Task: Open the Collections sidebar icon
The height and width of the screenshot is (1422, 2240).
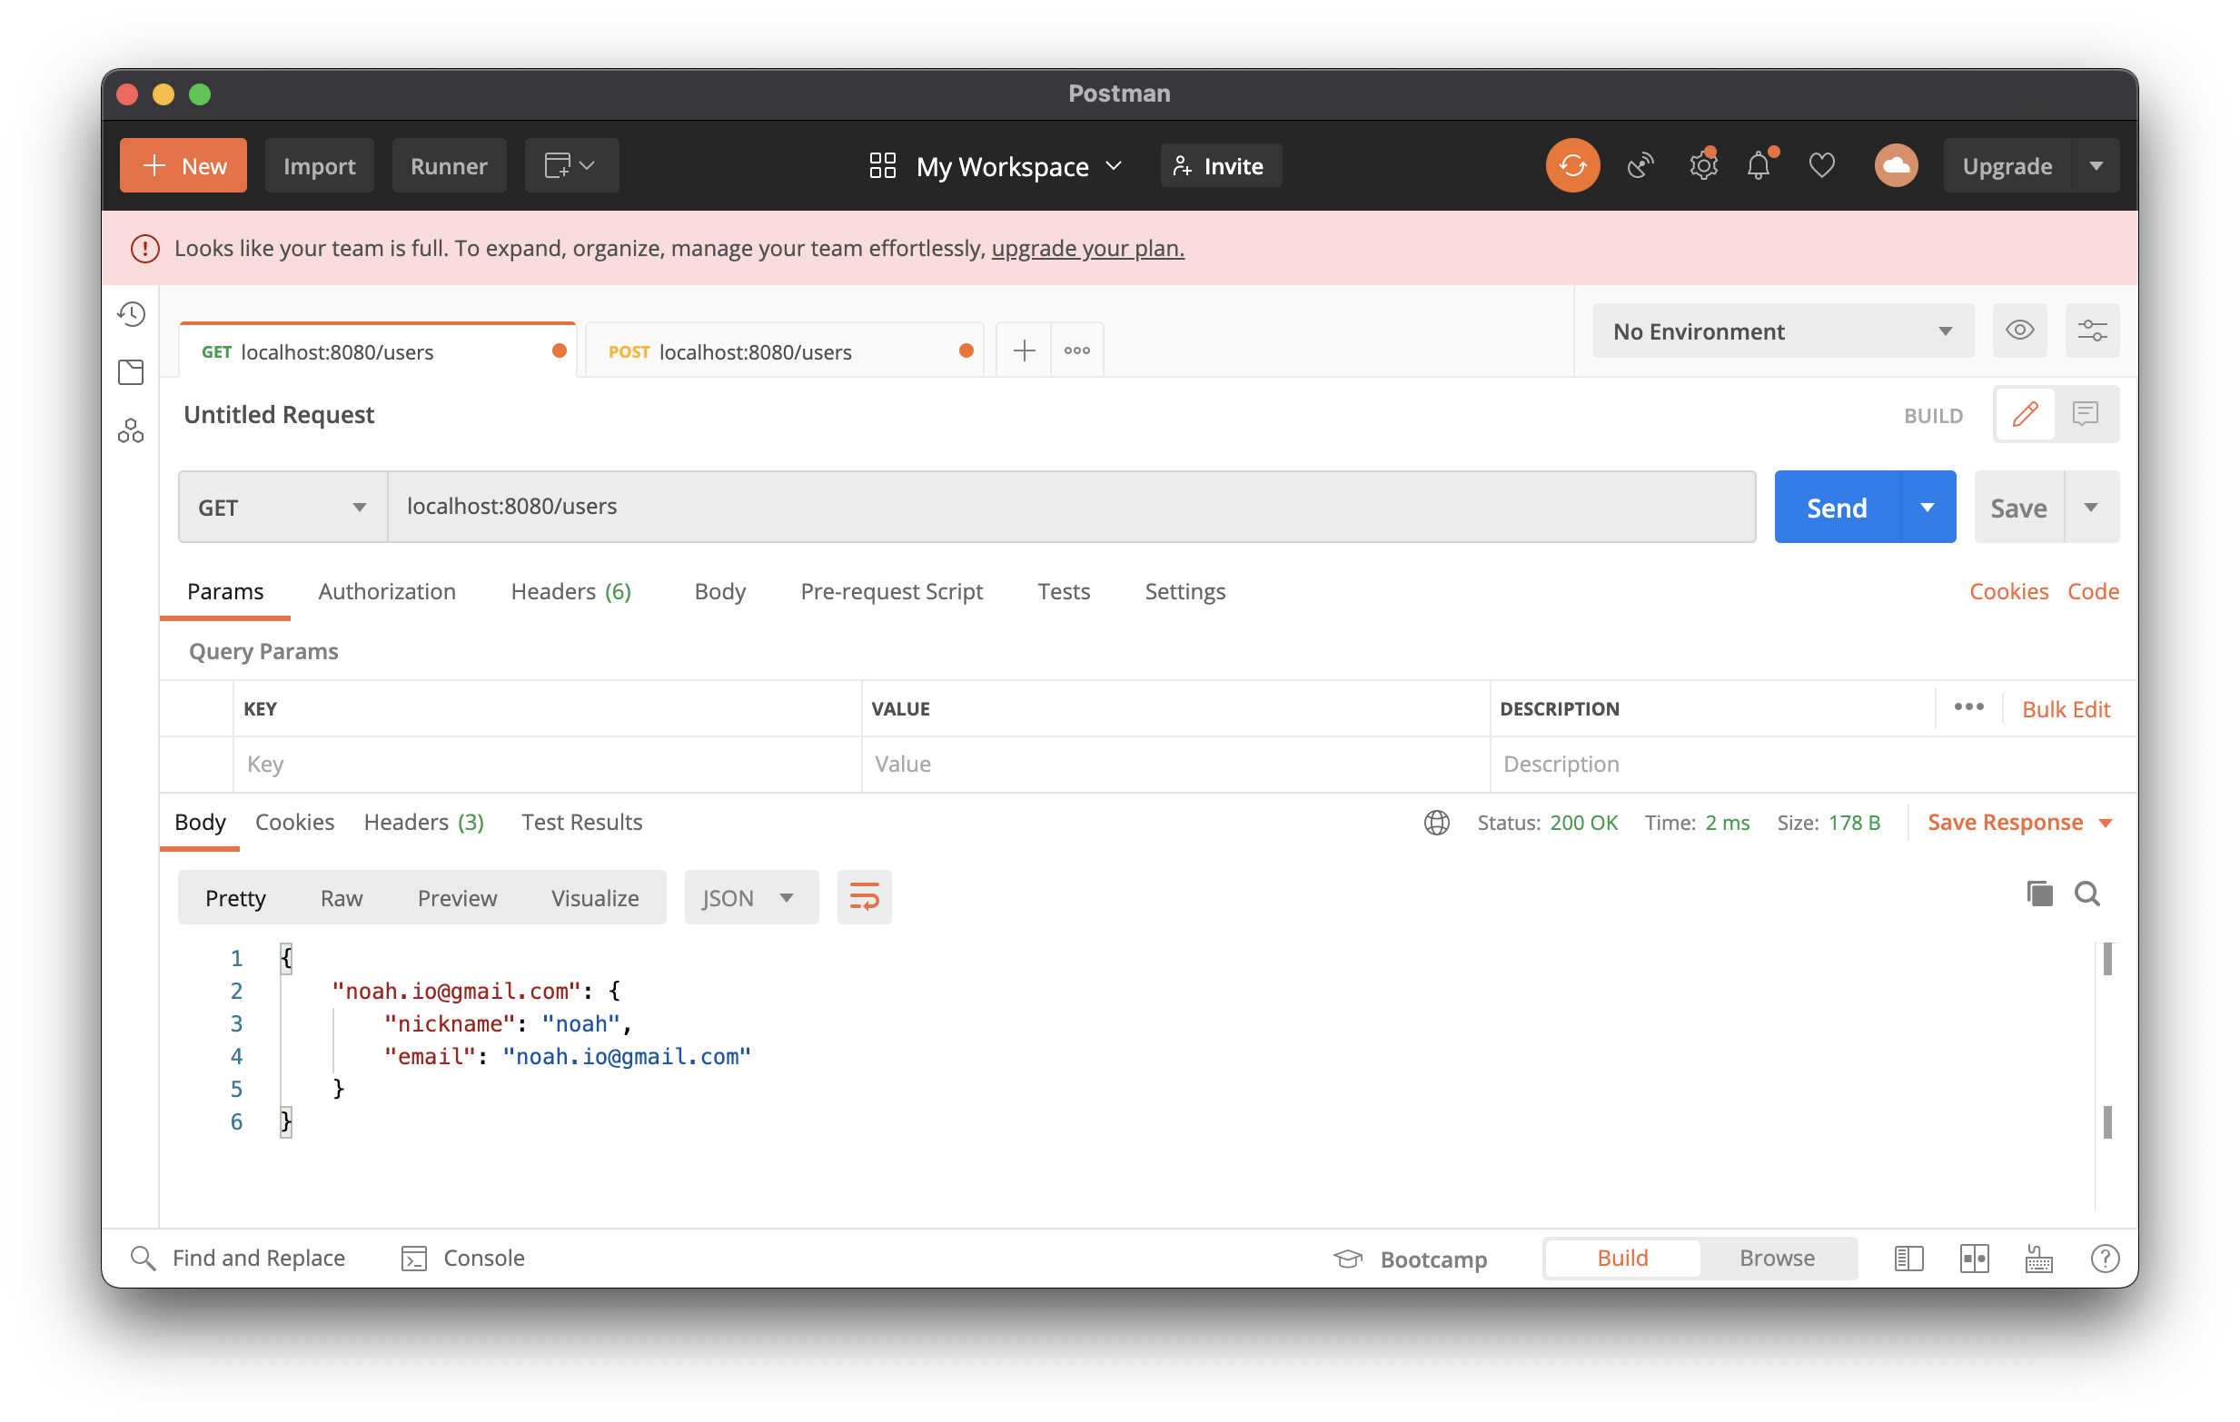Action: pyautogui.click(x=131, y=372)
